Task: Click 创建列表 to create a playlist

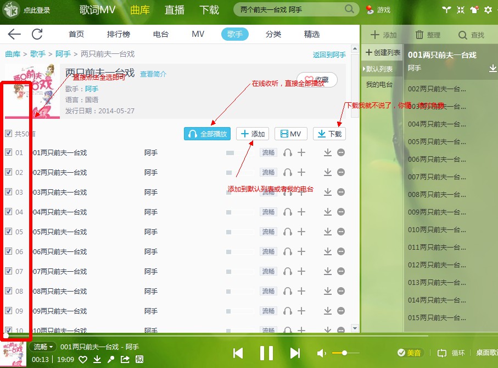Action: point(383,53)
